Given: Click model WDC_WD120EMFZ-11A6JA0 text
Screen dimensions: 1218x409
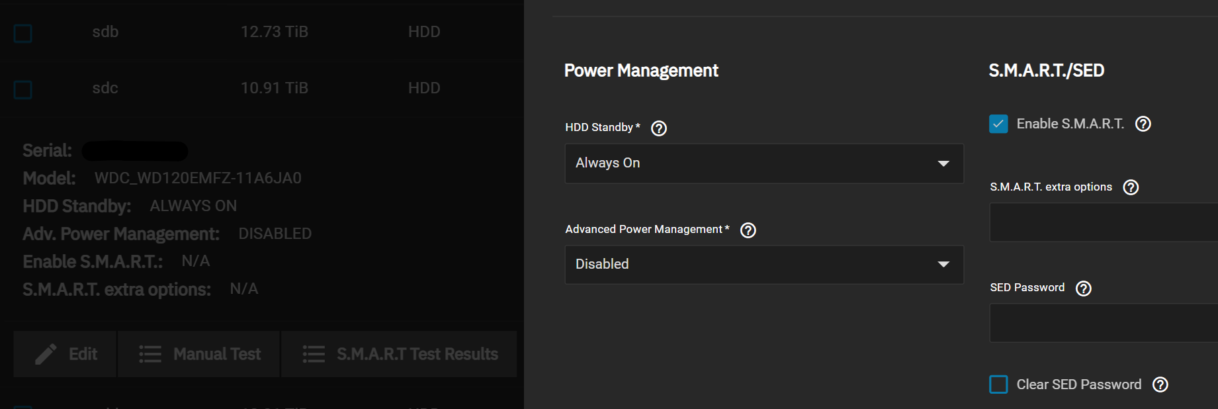Looking at the screenshot, I should (x=198, y=178).
